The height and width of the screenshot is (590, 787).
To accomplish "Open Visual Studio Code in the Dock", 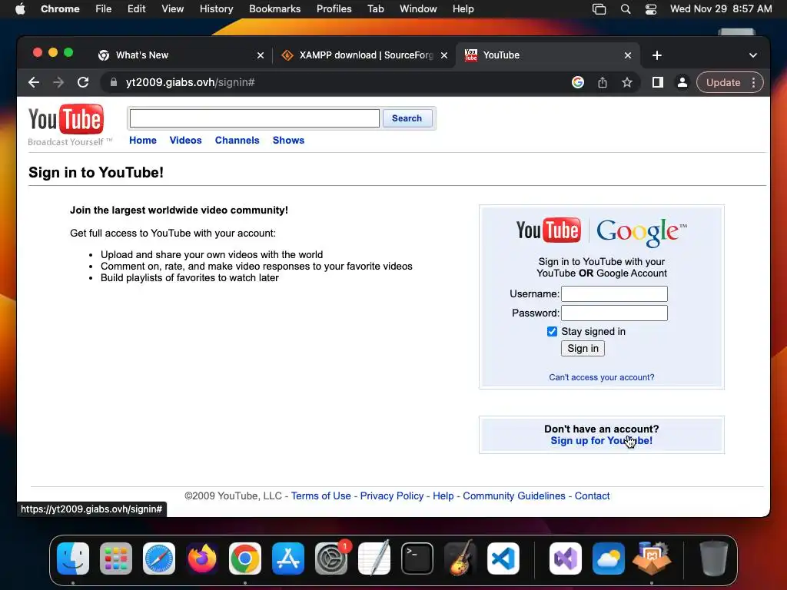I will click(503, 559).
